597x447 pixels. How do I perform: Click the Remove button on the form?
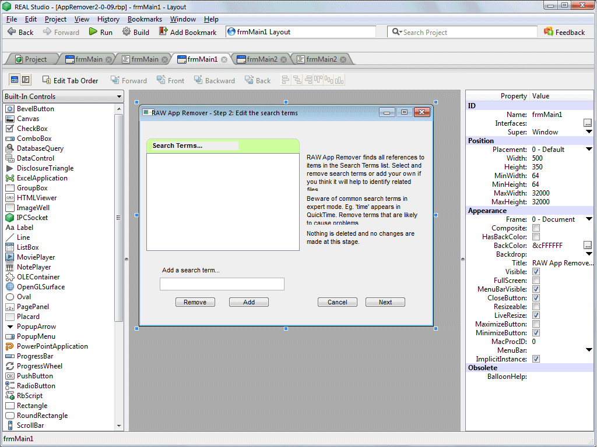click(195, 302)
